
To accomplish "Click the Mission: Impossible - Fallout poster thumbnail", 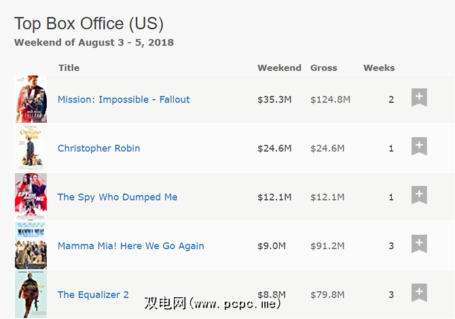I will (x=31, y=99).
